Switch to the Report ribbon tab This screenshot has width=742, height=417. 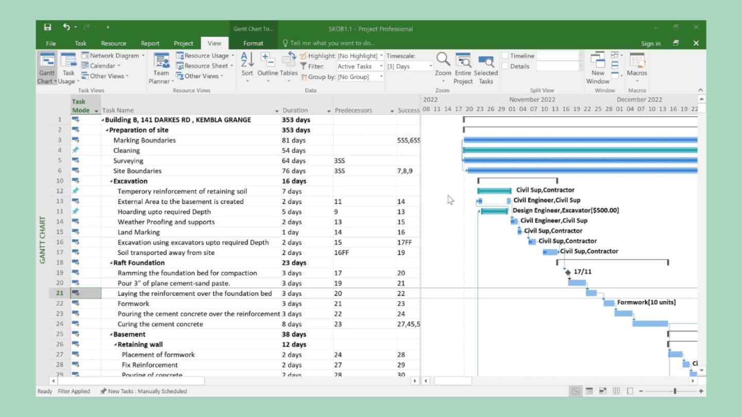coord(150,43)
